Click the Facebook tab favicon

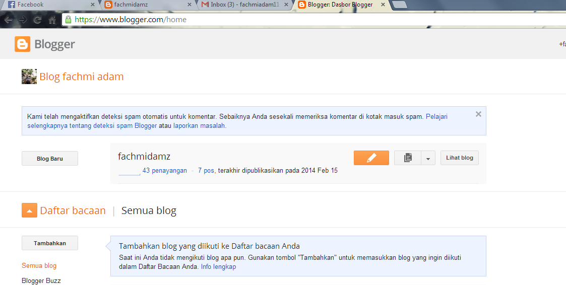[x=12, y=5]
